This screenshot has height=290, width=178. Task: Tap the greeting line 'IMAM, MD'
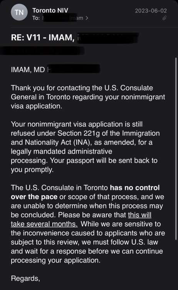tap(28, 70)
